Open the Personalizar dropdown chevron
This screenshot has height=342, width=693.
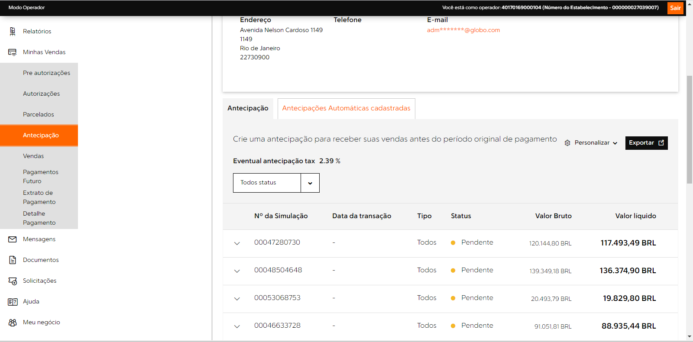(615, 143)
